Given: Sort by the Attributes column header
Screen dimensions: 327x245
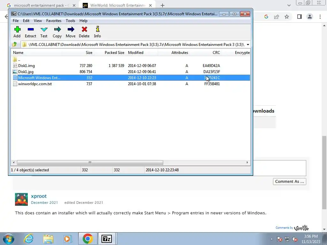Looking at the screenshot, I should (x=174, y=53).
